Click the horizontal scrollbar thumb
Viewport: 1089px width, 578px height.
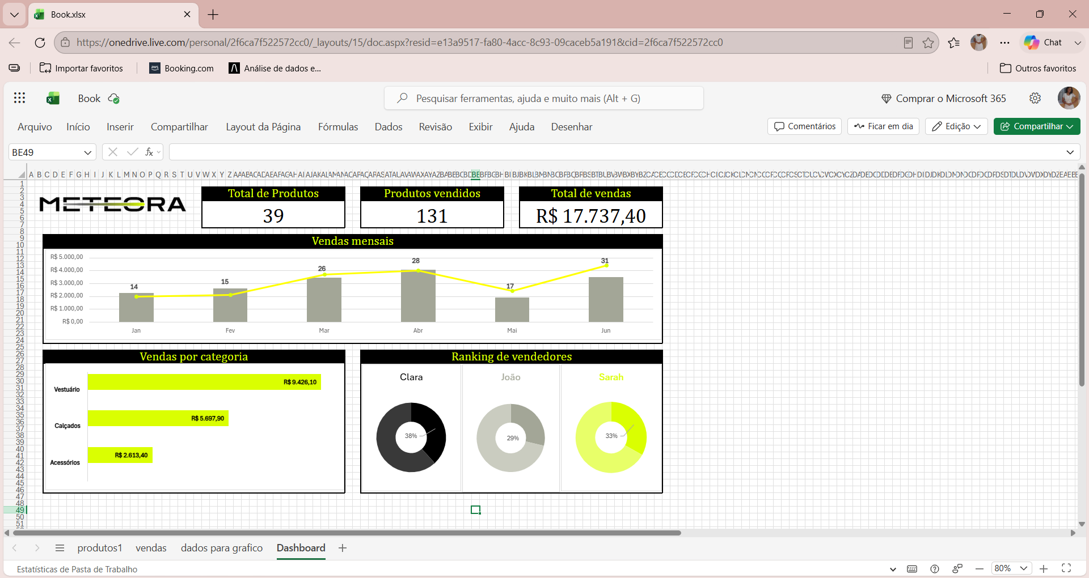(347, 533)
